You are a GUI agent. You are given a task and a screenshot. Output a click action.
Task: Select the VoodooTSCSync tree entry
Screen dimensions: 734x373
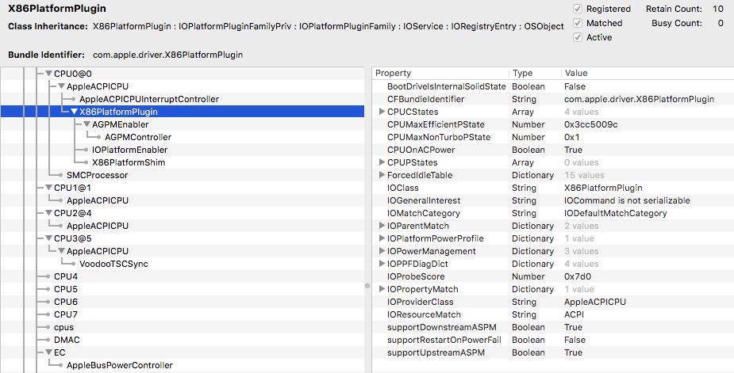113,264
